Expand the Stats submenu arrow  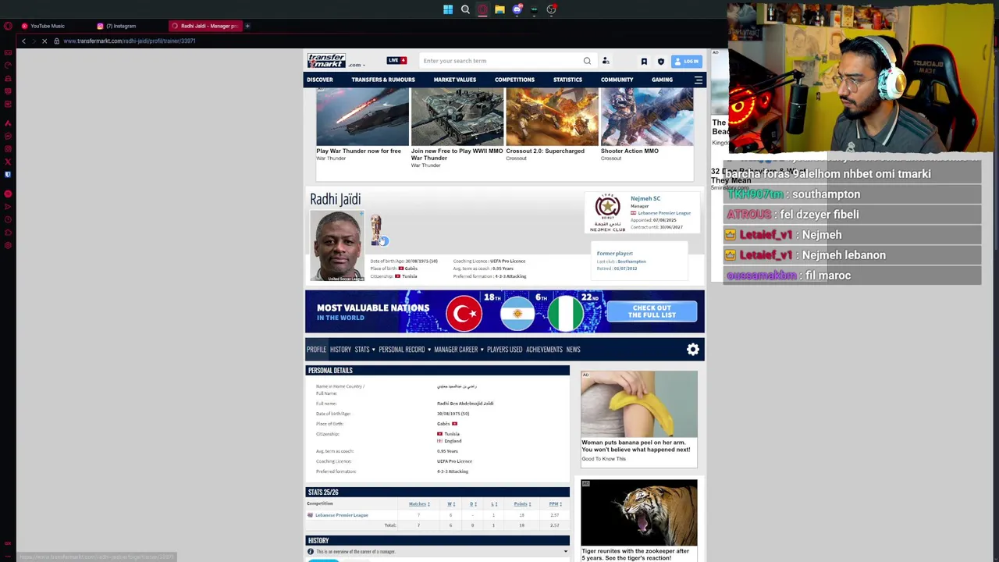[373, 350]
